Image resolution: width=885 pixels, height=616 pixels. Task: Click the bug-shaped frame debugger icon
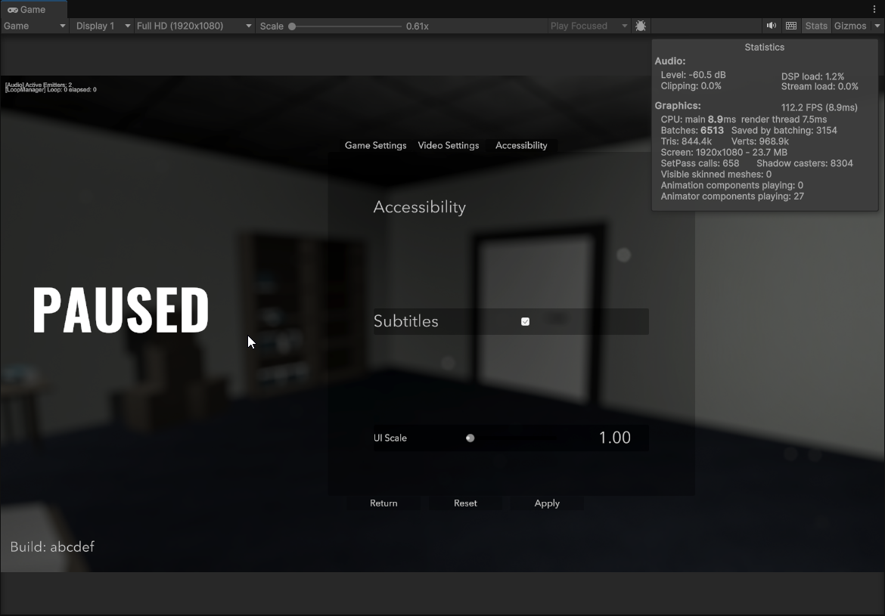click(x=641, y=26)
